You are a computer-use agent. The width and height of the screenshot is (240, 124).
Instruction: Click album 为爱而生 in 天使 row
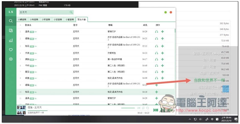point(112,53)
